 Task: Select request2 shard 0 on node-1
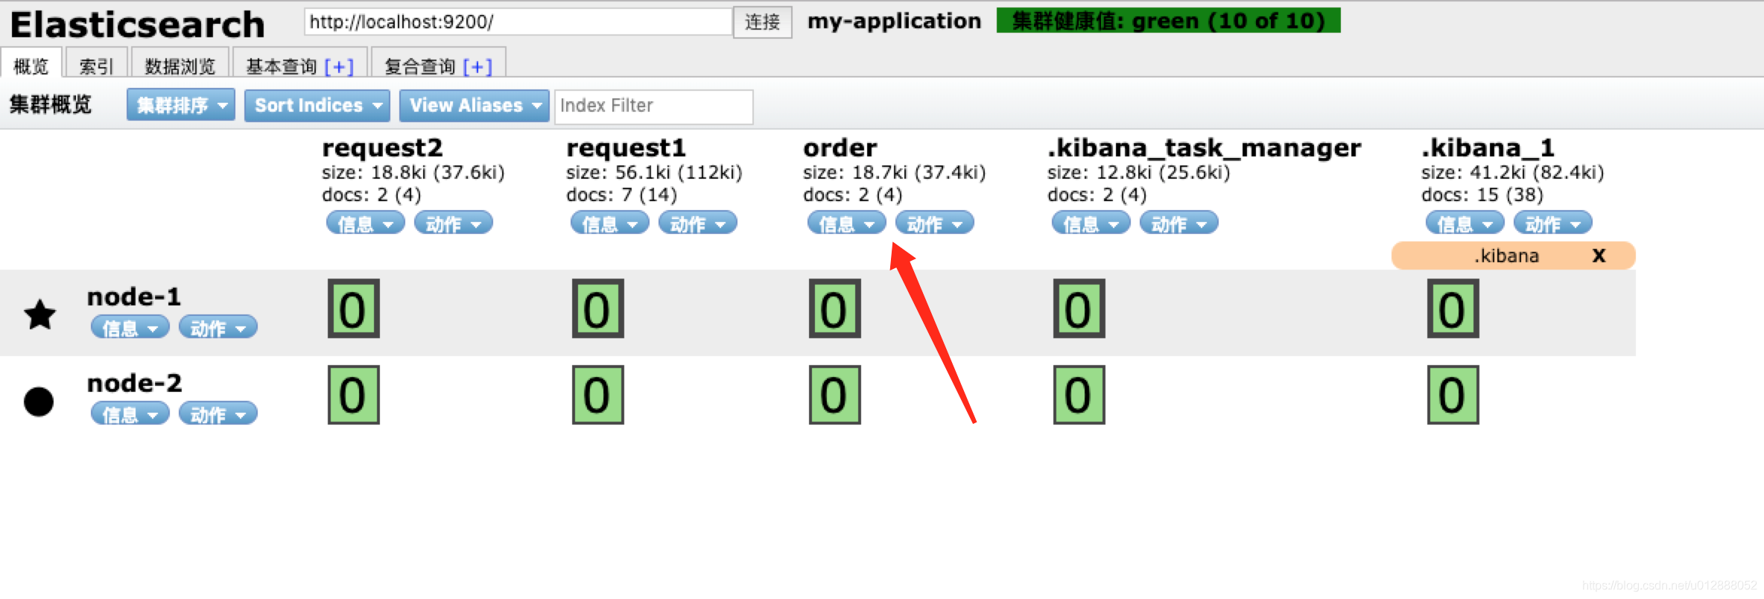point(354,308)
